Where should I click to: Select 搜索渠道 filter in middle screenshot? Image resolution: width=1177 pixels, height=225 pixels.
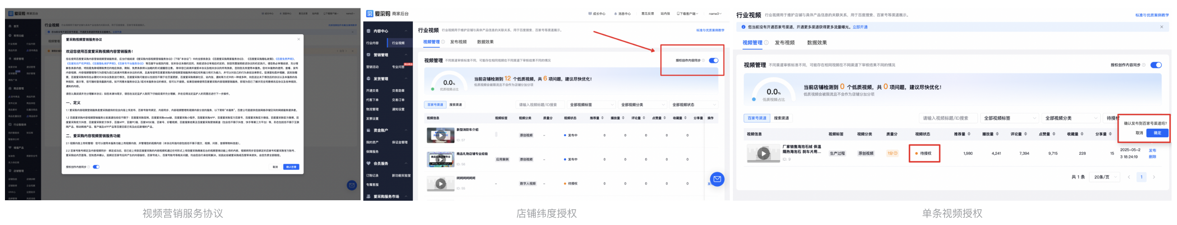coord(455,105)
